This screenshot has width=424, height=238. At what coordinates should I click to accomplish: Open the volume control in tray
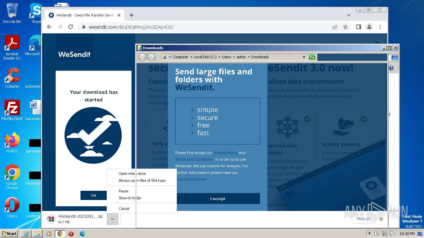coord(377,234)
